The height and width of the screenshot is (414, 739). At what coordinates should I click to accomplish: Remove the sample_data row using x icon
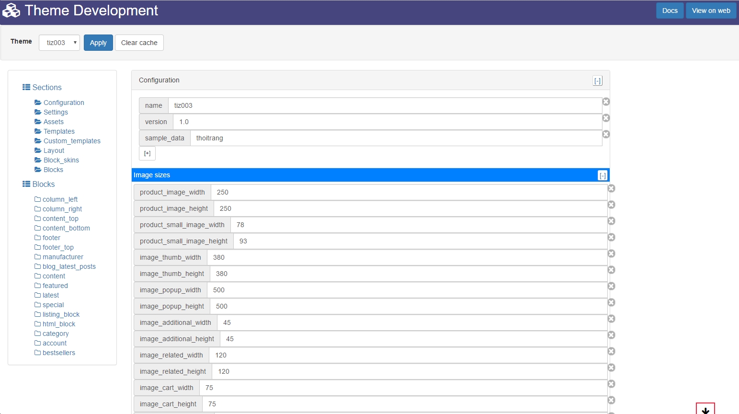(x=606, y=134)
